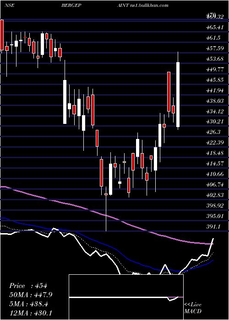Click the 461.5 price axis label
Viewport: 229px width, 320px height.
pos(214,38)
